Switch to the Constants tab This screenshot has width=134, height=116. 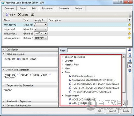pos(64,9)
